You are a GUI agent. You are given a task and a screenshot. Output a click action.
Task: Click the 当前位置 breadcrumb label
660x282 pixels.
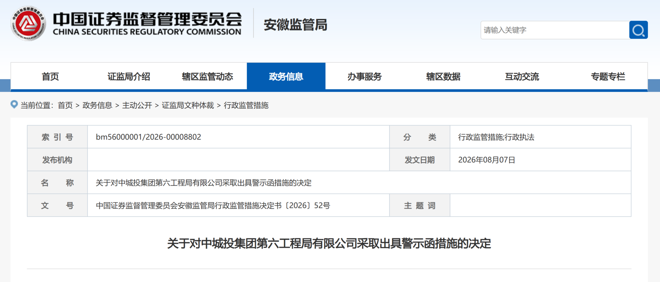(x=37, y=105)
